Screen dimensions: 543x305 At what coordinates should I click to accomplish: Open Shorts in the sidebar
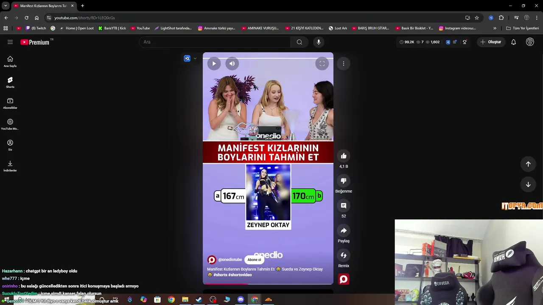pos(10,82)
